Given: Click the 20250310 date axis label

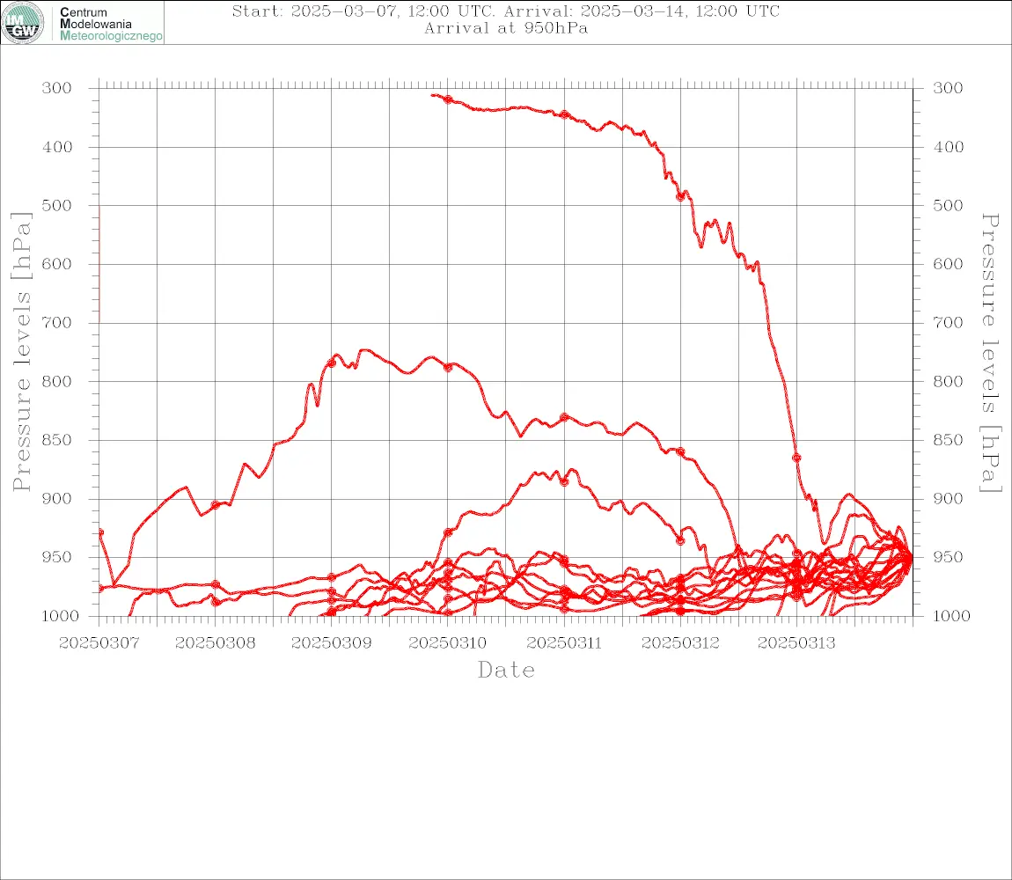Looking at the screenshot, I should [x=448, y=643].
